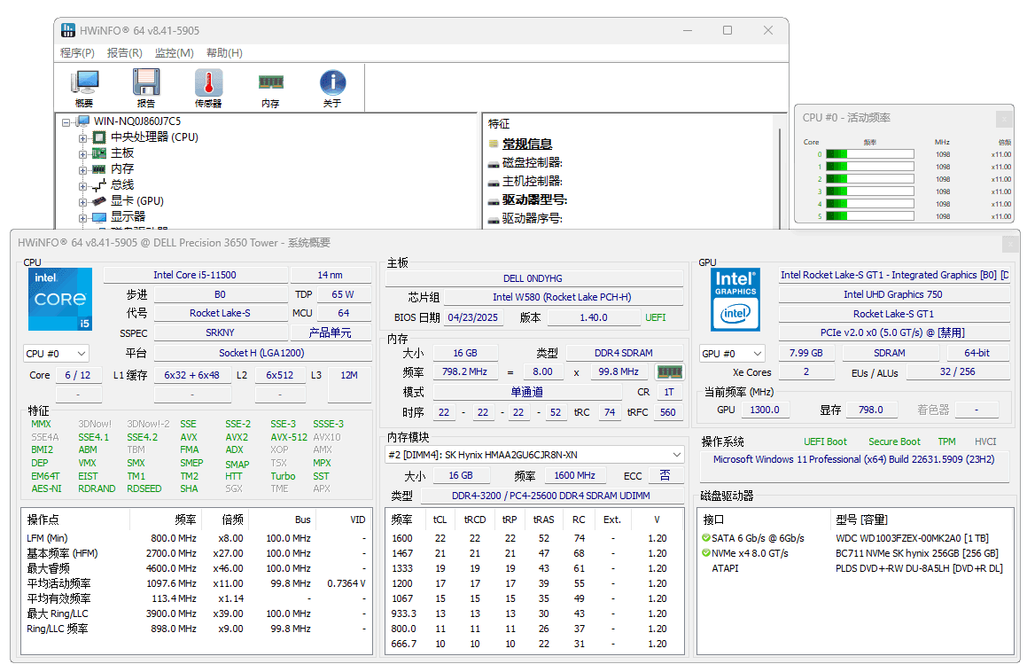
Task: Click the Intel Graphics logo
Action: [735, 299]
